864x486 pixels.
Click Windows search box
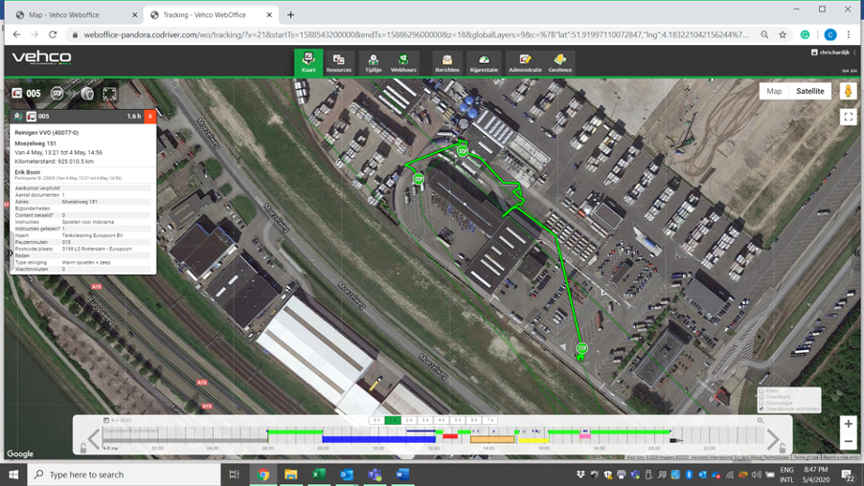[x=125, y=475]
